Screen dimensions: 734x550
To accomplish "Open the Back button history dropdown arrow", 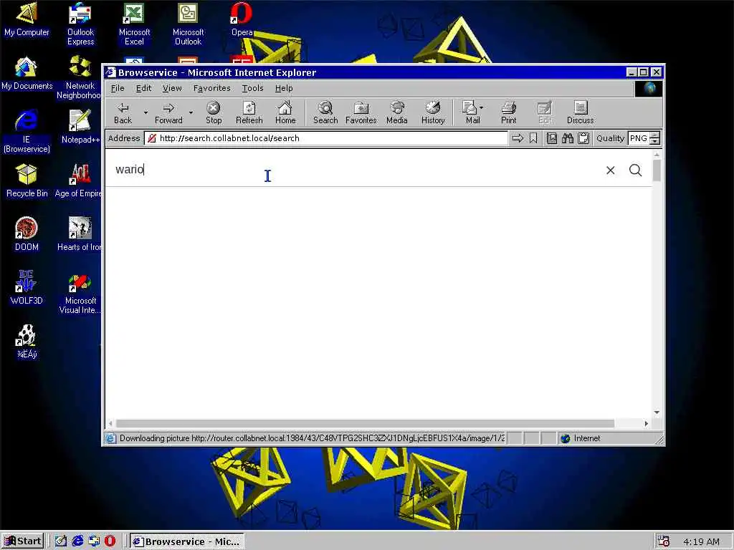I will pyautogui.click(x=146, y=112).
